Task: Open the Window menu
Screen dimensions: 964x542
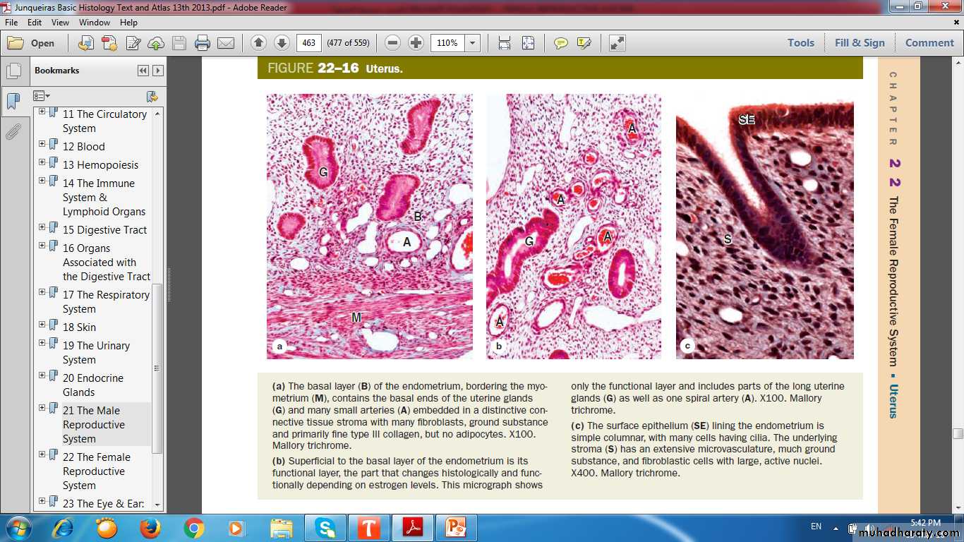Action: pyautogui.click(x=95, y=23)
